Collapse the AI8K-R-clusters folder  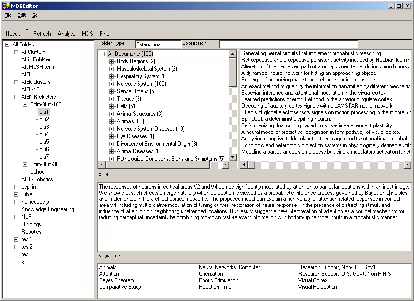[16, 97]
